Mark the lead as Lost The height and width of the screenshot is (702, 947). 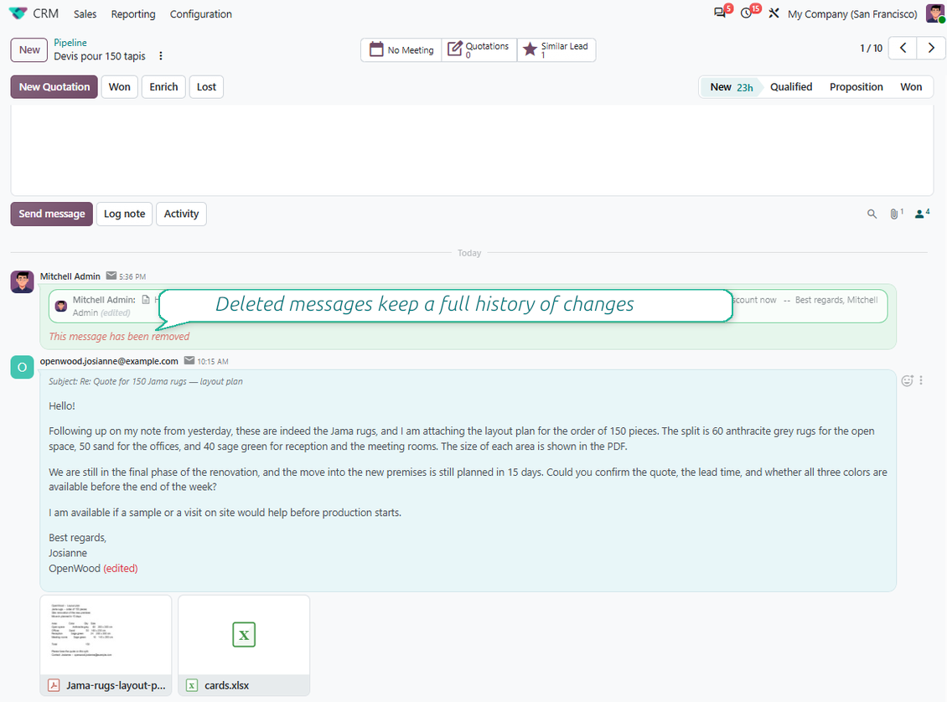[x=206, y=87]
